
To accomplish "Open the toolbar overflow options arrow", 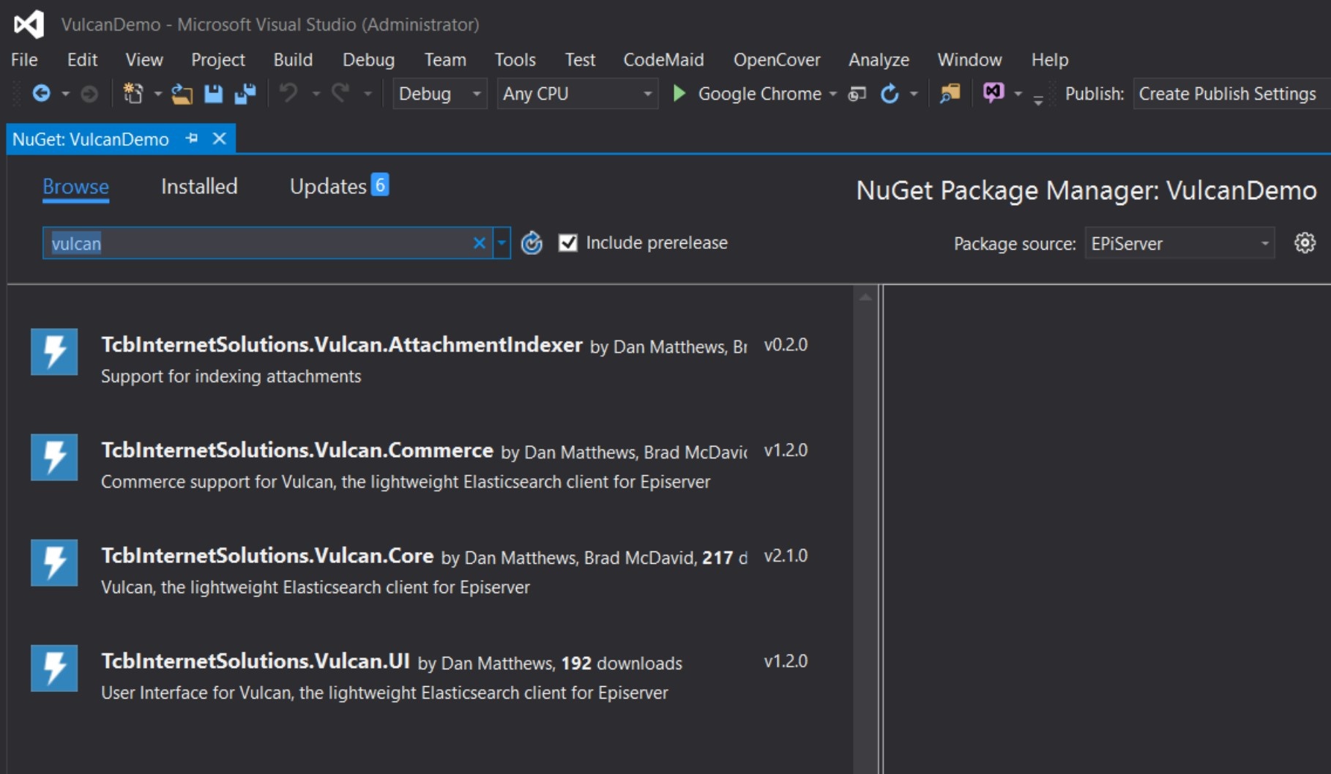I will [x=1038, y=99].
